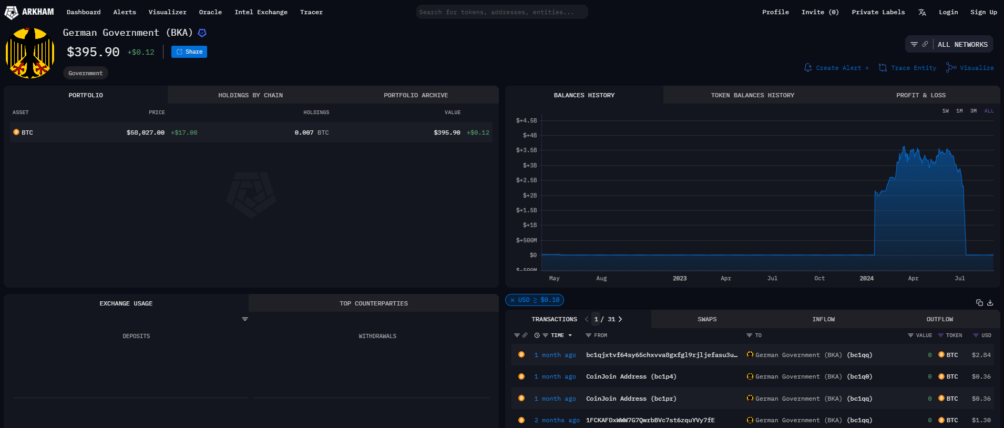Click the download transactions icon
The width and height of the screenshot is (1004, 428).
point(990,302)
